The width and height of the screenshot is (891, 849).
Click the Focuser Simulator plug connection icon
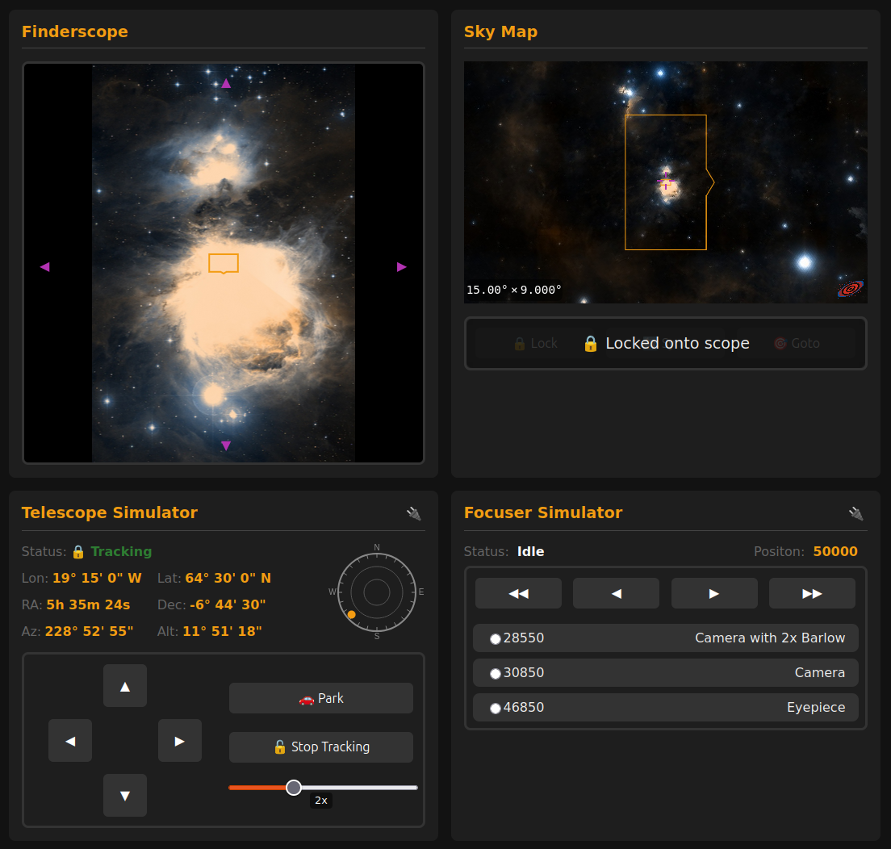[856, 513]
